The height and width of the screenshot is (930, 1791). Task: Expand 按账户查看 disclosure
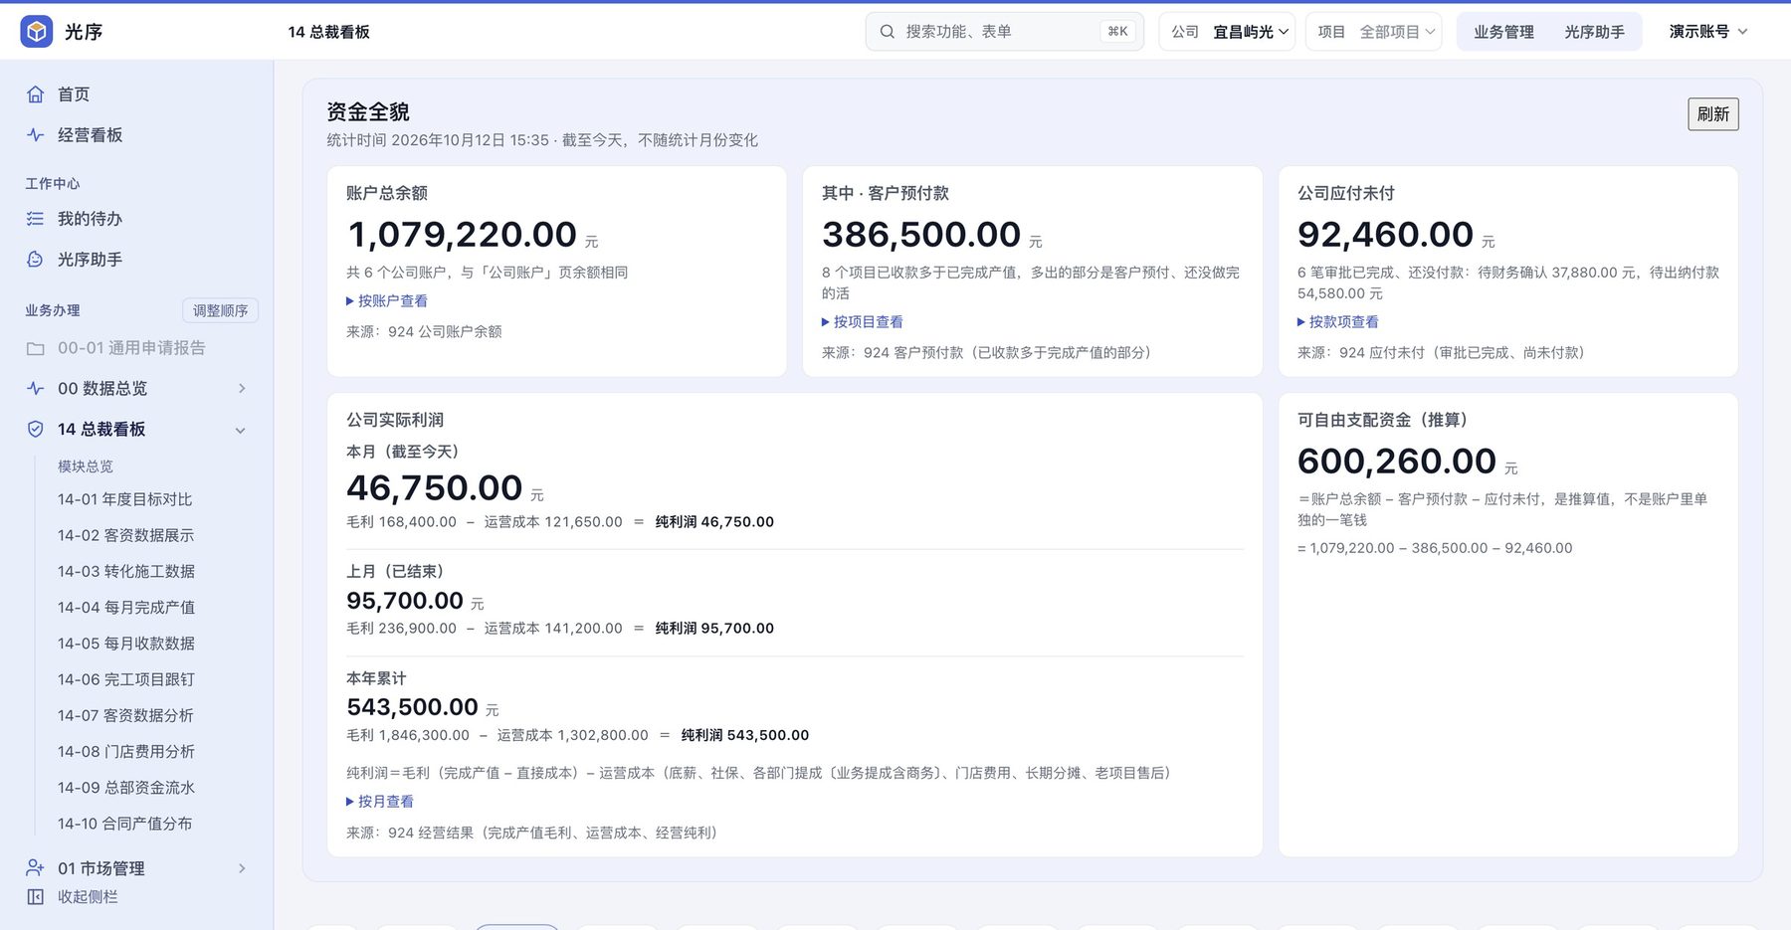click(x=387, y=301)
